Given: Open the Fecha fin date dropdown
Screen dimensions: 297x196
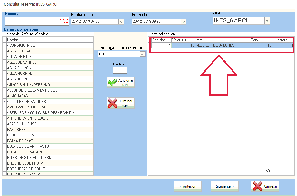Looking at the screenshot, I should [x=184, y=22].
